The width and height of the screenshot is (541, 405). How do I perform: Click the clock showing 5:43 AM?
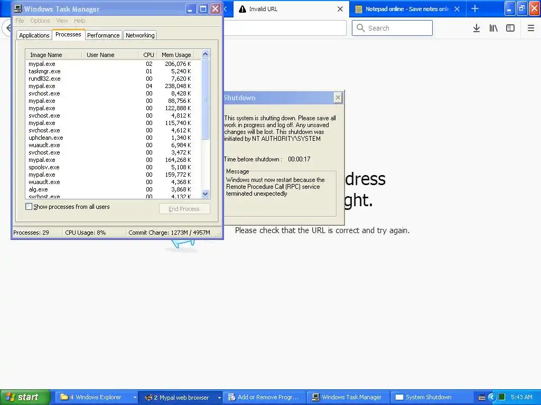(521, 397)
